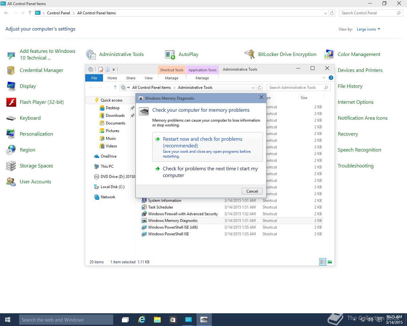Viewport: 407px width, 326px height.
Task: Close Windows Memory Diagnostic dialog
Action: click(261, 97)
